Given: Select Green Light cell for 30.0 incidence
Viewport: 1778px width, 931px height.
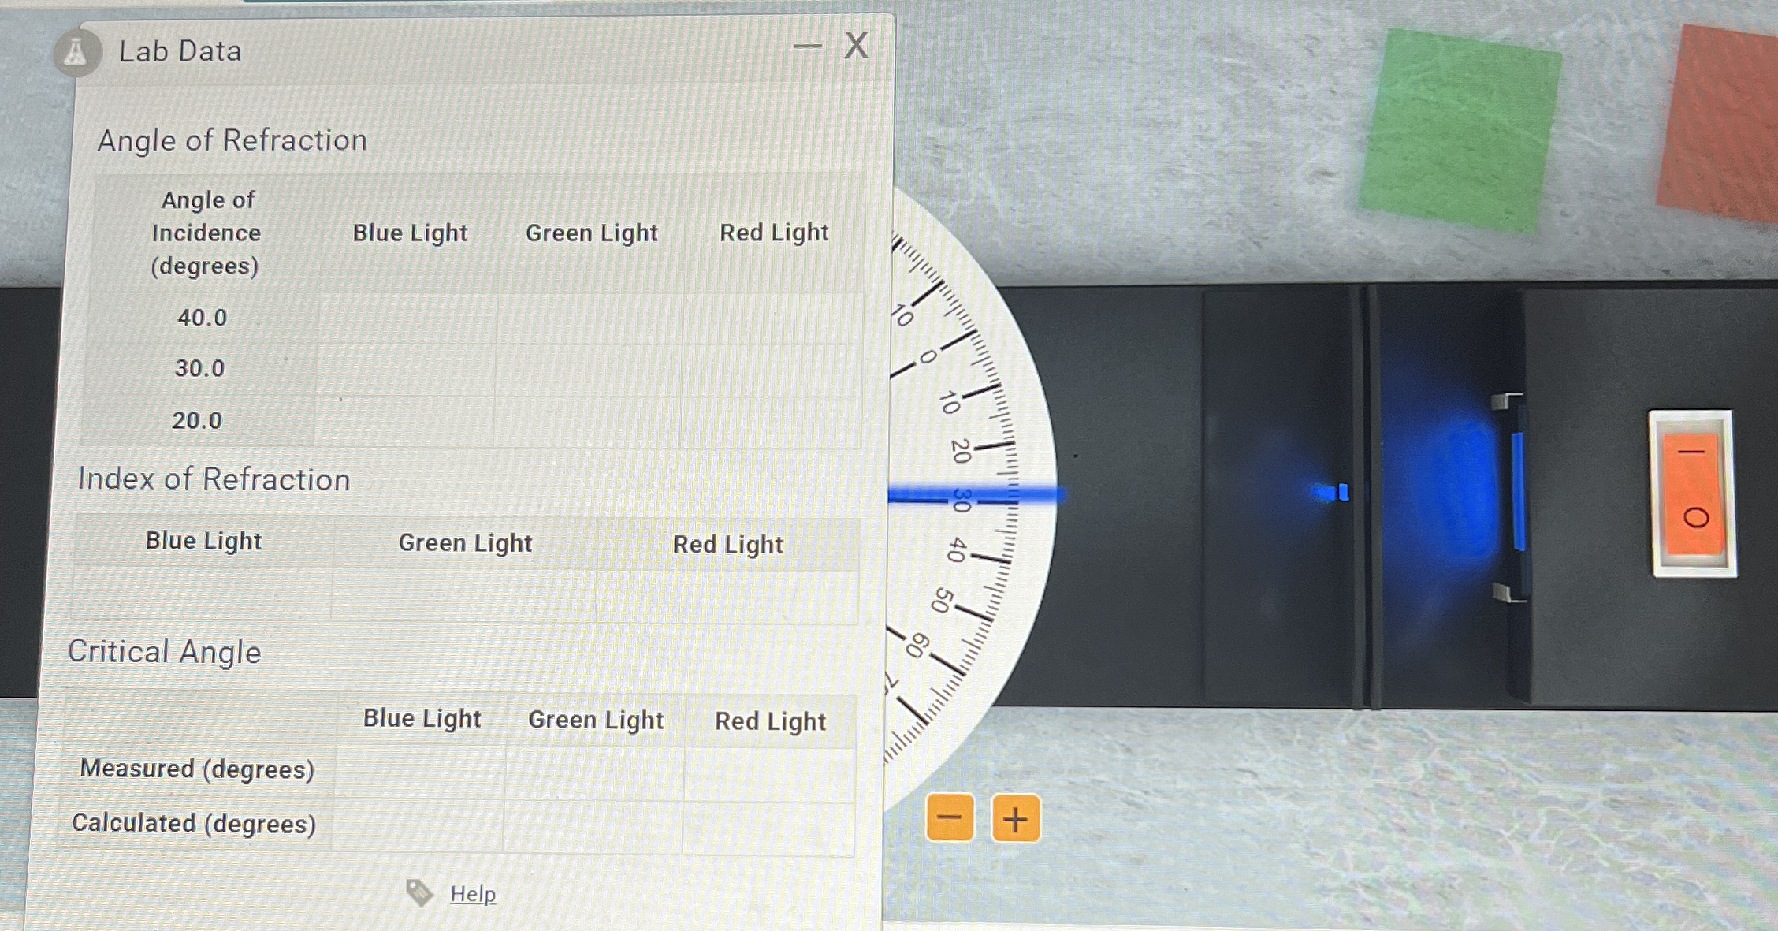Looking at the screenshot, I should 589,370.
